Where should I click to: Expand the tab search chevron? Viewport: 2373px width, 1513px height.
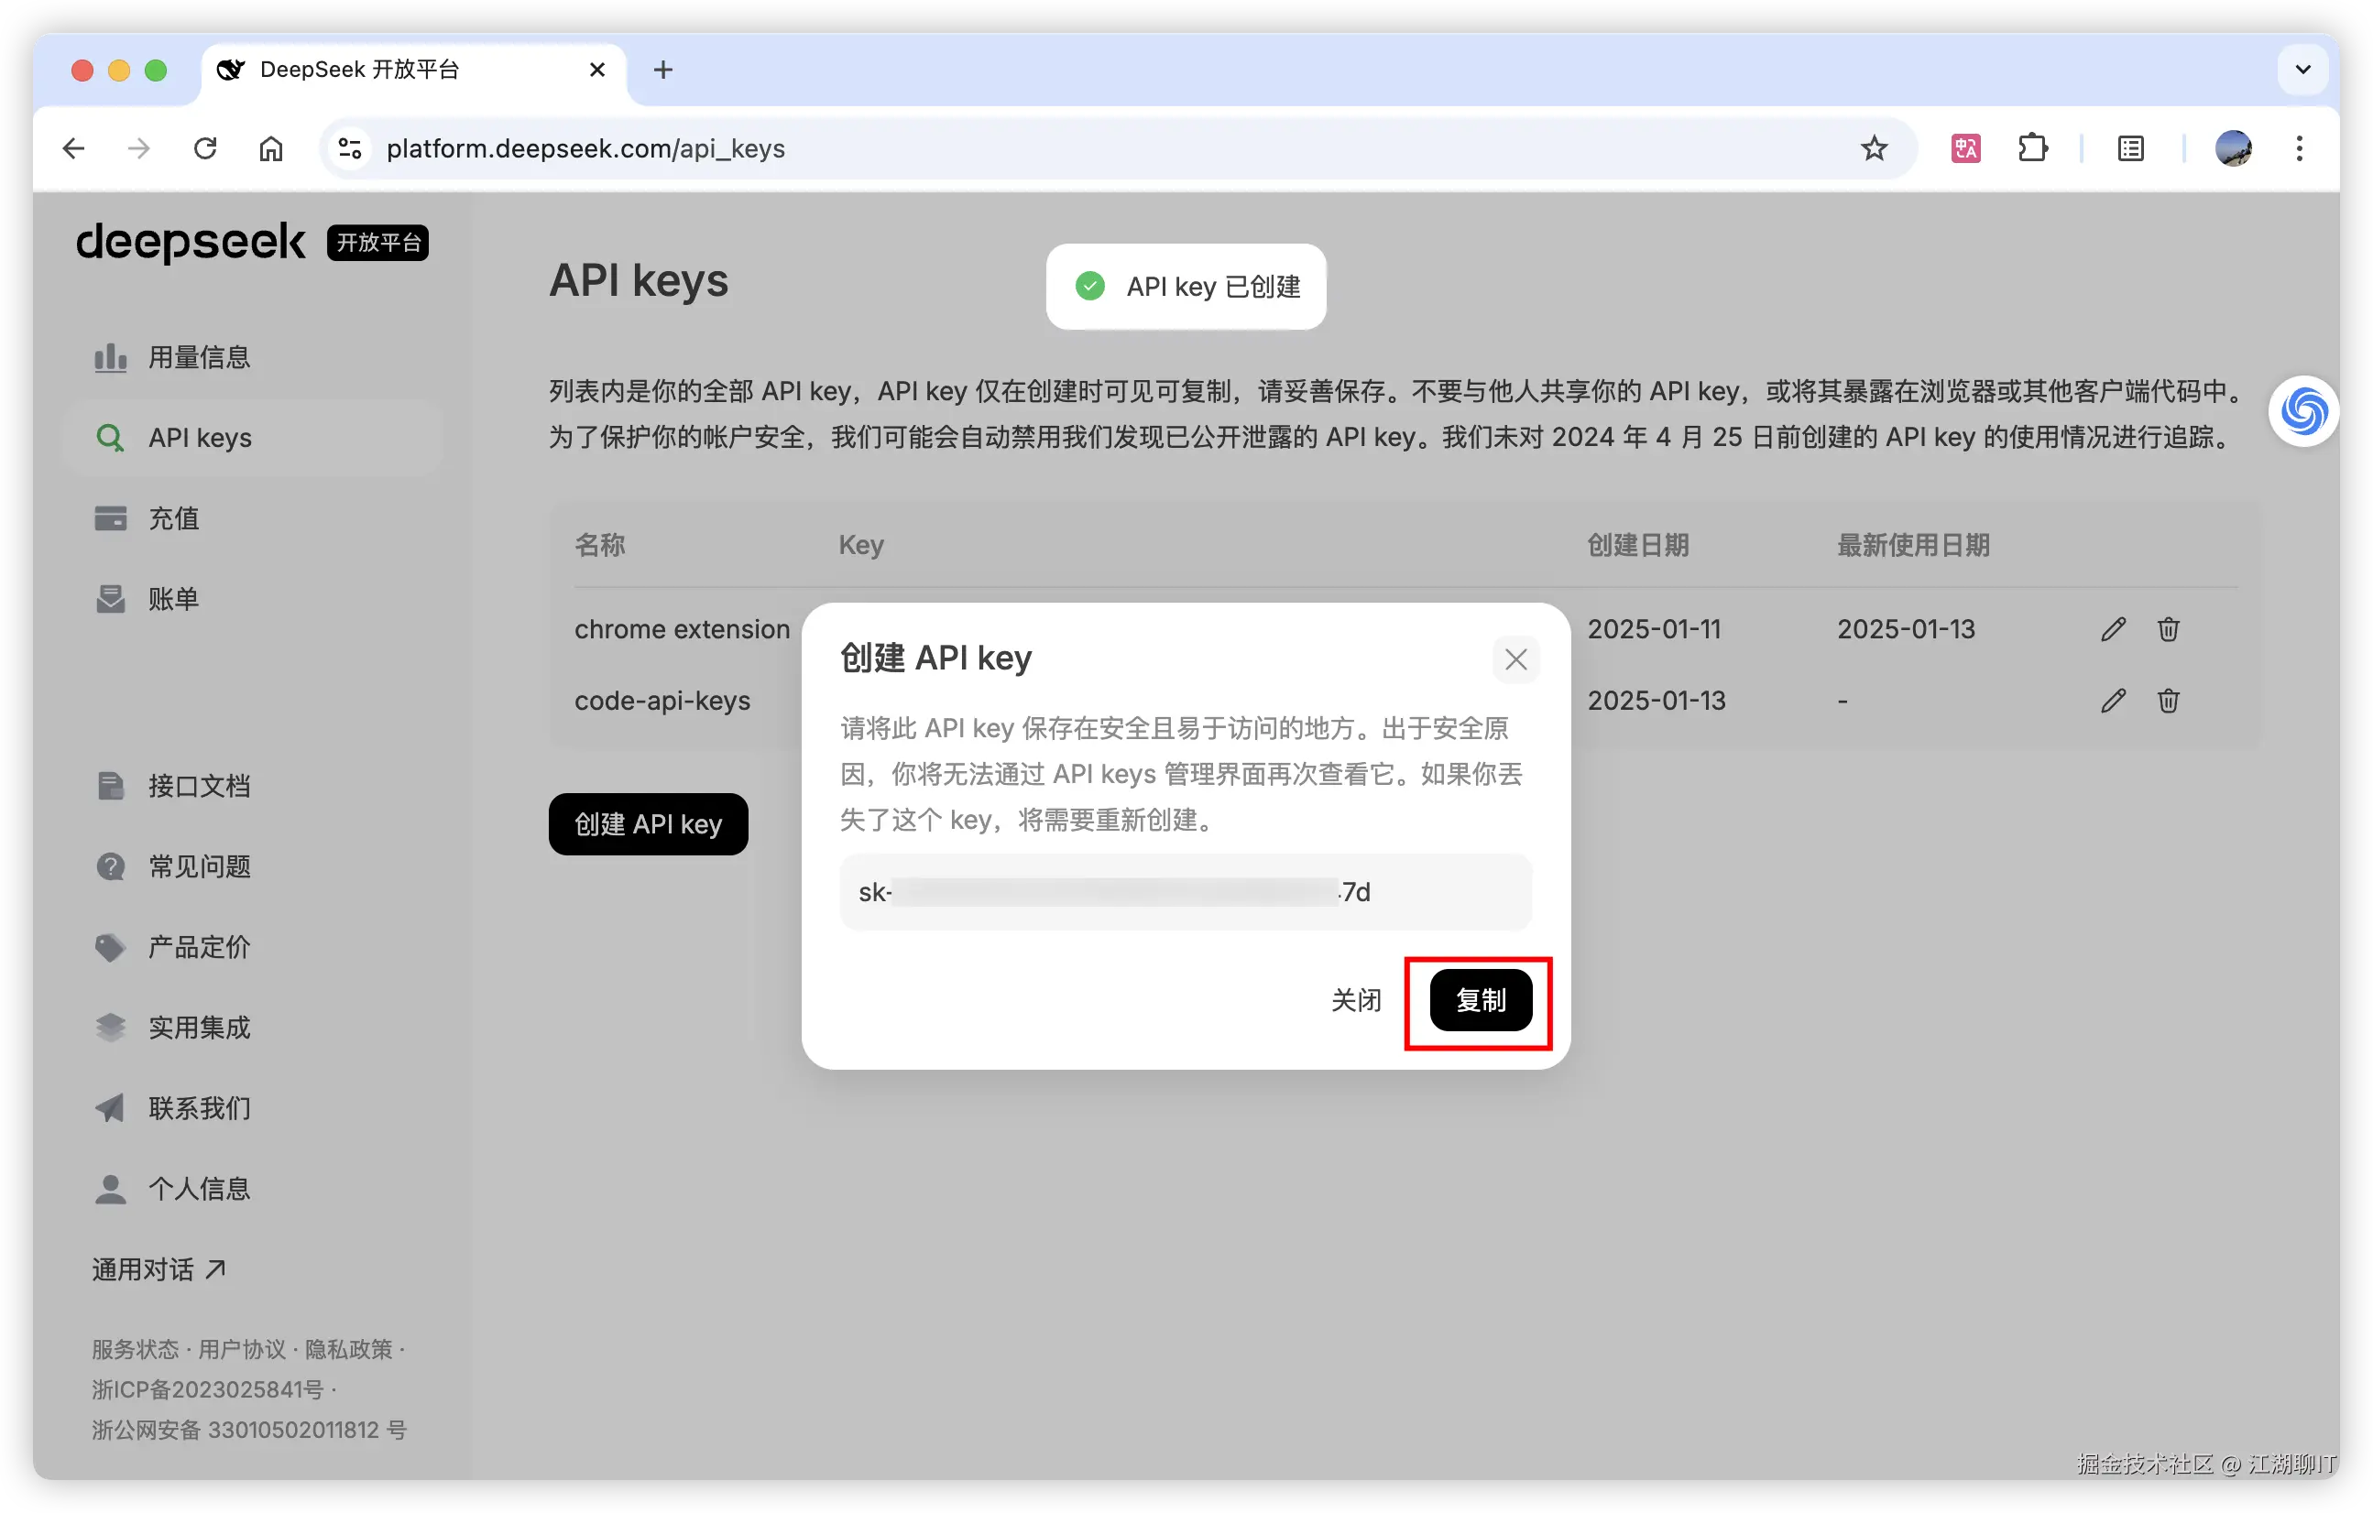(x=2303, y=69)
